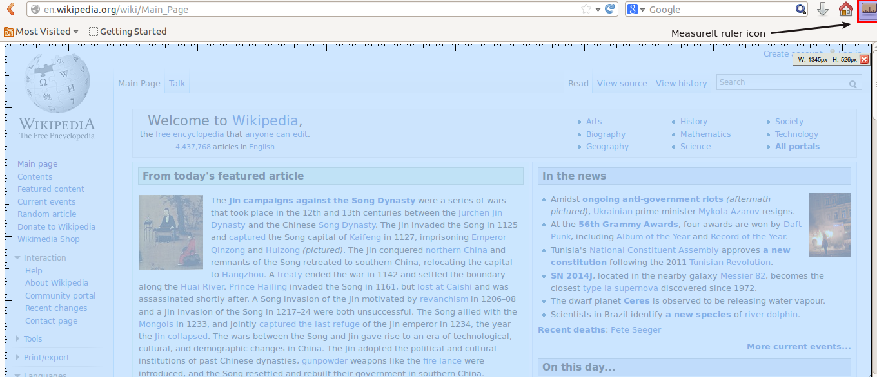
Task: Open the Getting Started bookmark
Action: click(128, 32)
